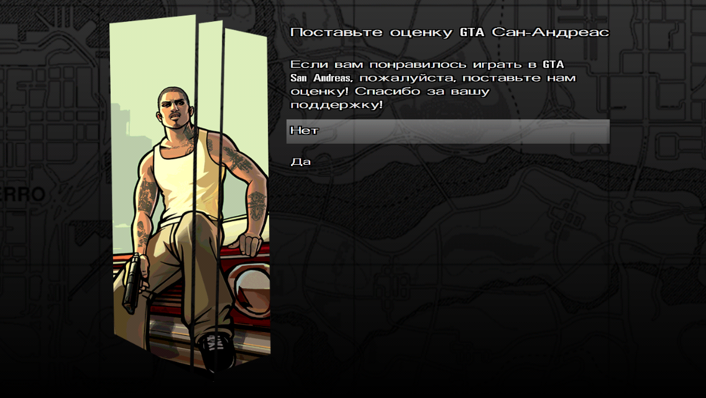Click the pistol in CJ's hand
The width and height of the screenshot is (706, 398).
[132, 283]
